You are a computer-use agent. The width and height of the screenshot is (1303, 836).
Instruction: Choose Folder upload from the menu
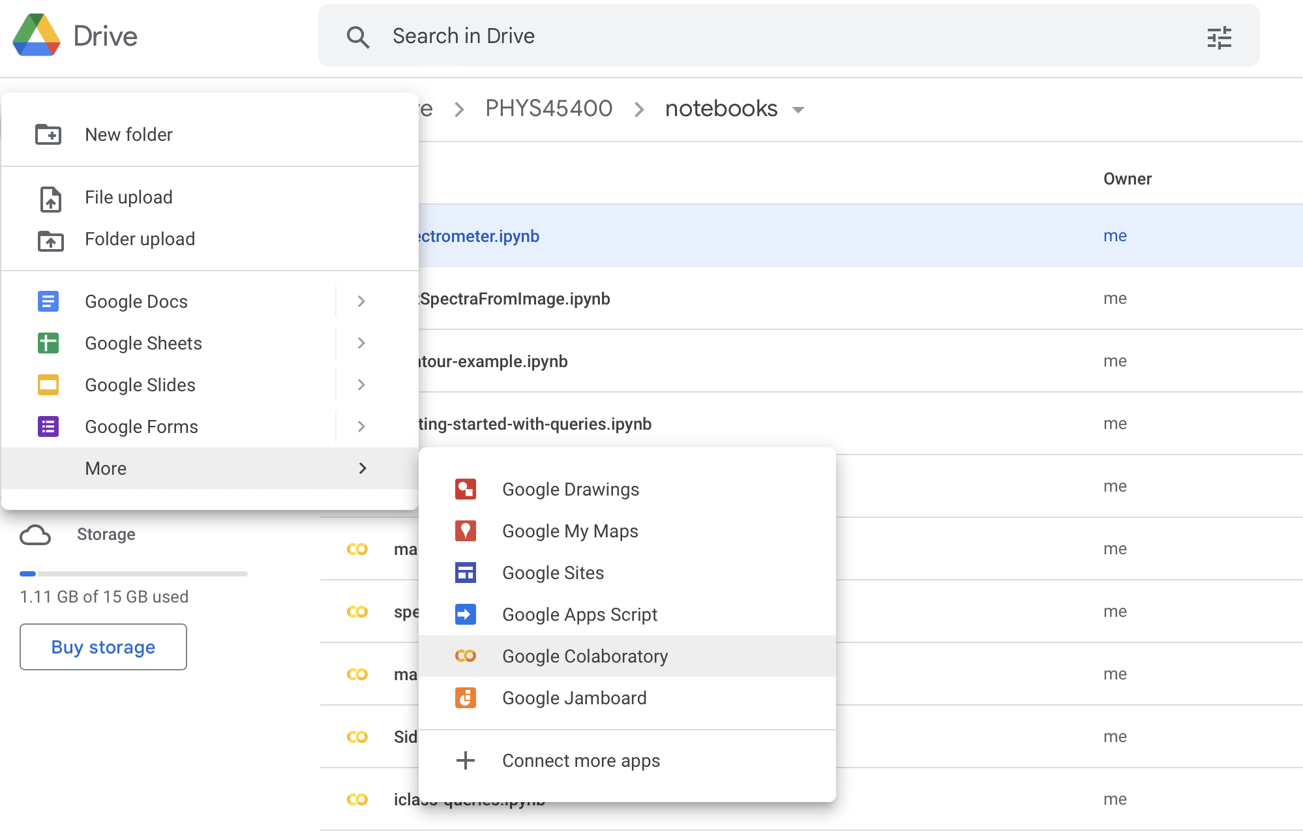pyautogui.click(x=210, y=239)
